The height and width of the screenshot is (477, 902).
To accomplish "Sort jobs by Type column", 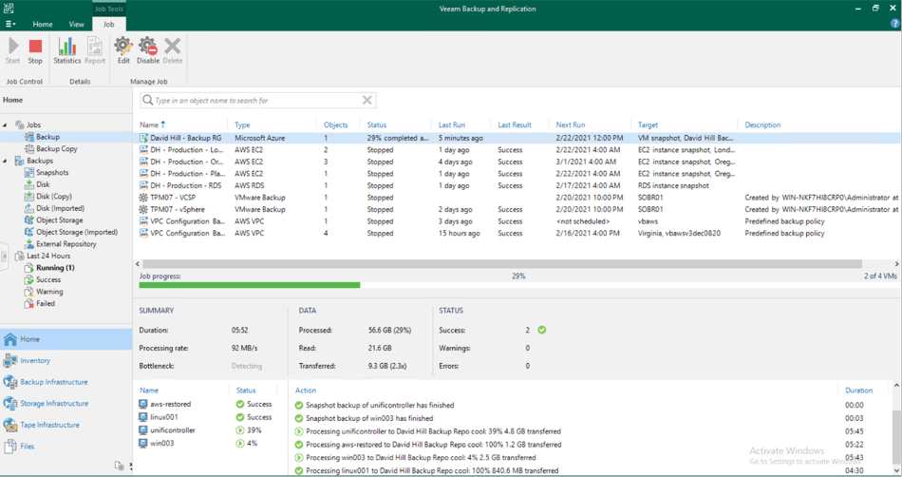I will click(x=242, y=124).
